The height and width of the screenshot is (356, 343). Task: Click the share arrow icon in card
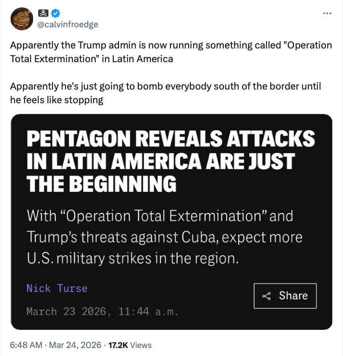(x=266, y=296)
